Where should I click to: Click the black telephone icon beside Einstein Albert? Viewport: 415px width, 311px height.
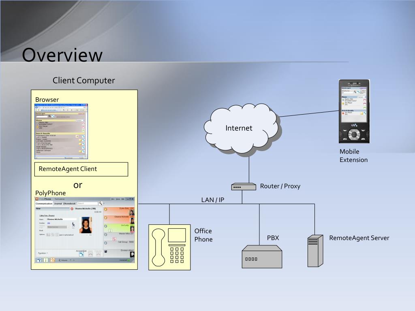coord(106,251)
